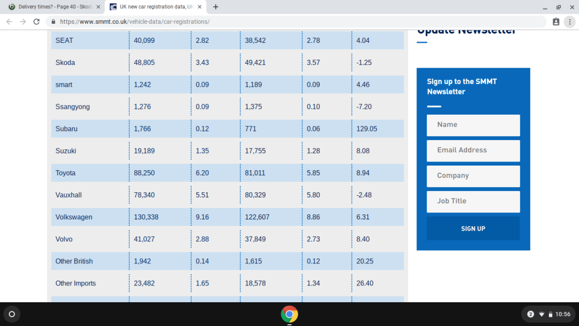This screenshot has width=579, height=326.
Task: Click the browser forward arrow
Action: point(23,22)
